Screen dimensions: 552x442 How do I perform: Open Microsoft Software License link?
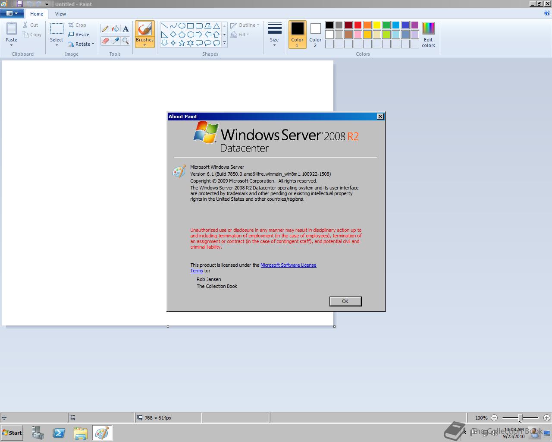[289, 265]
